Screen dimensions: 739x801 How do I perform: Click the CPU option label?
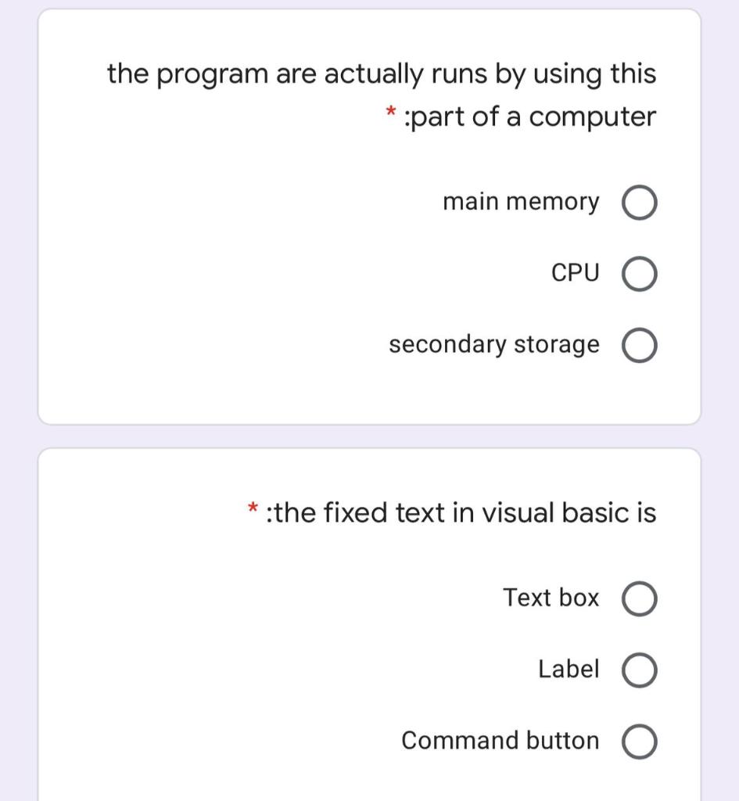click(x=576, y=273)
